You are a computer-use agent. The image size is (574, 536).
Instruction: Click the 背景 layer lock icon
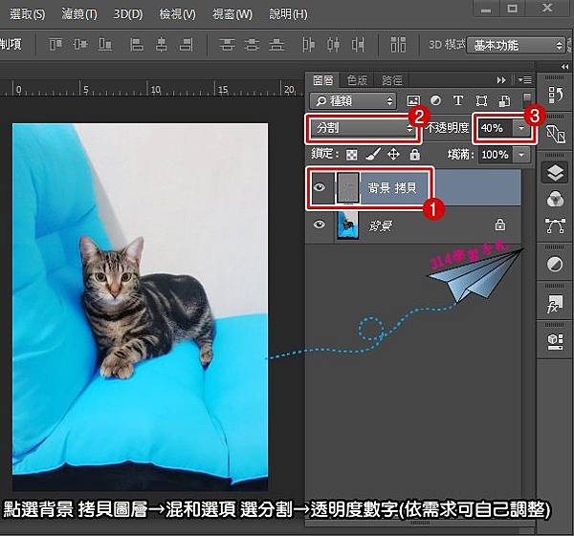500,225
